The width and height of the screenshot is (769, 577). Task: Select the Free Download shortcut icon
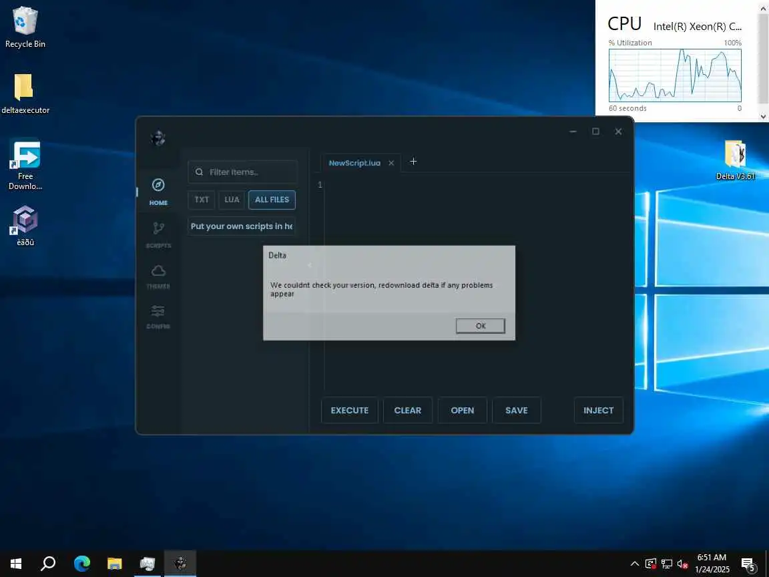click(25, 166)
